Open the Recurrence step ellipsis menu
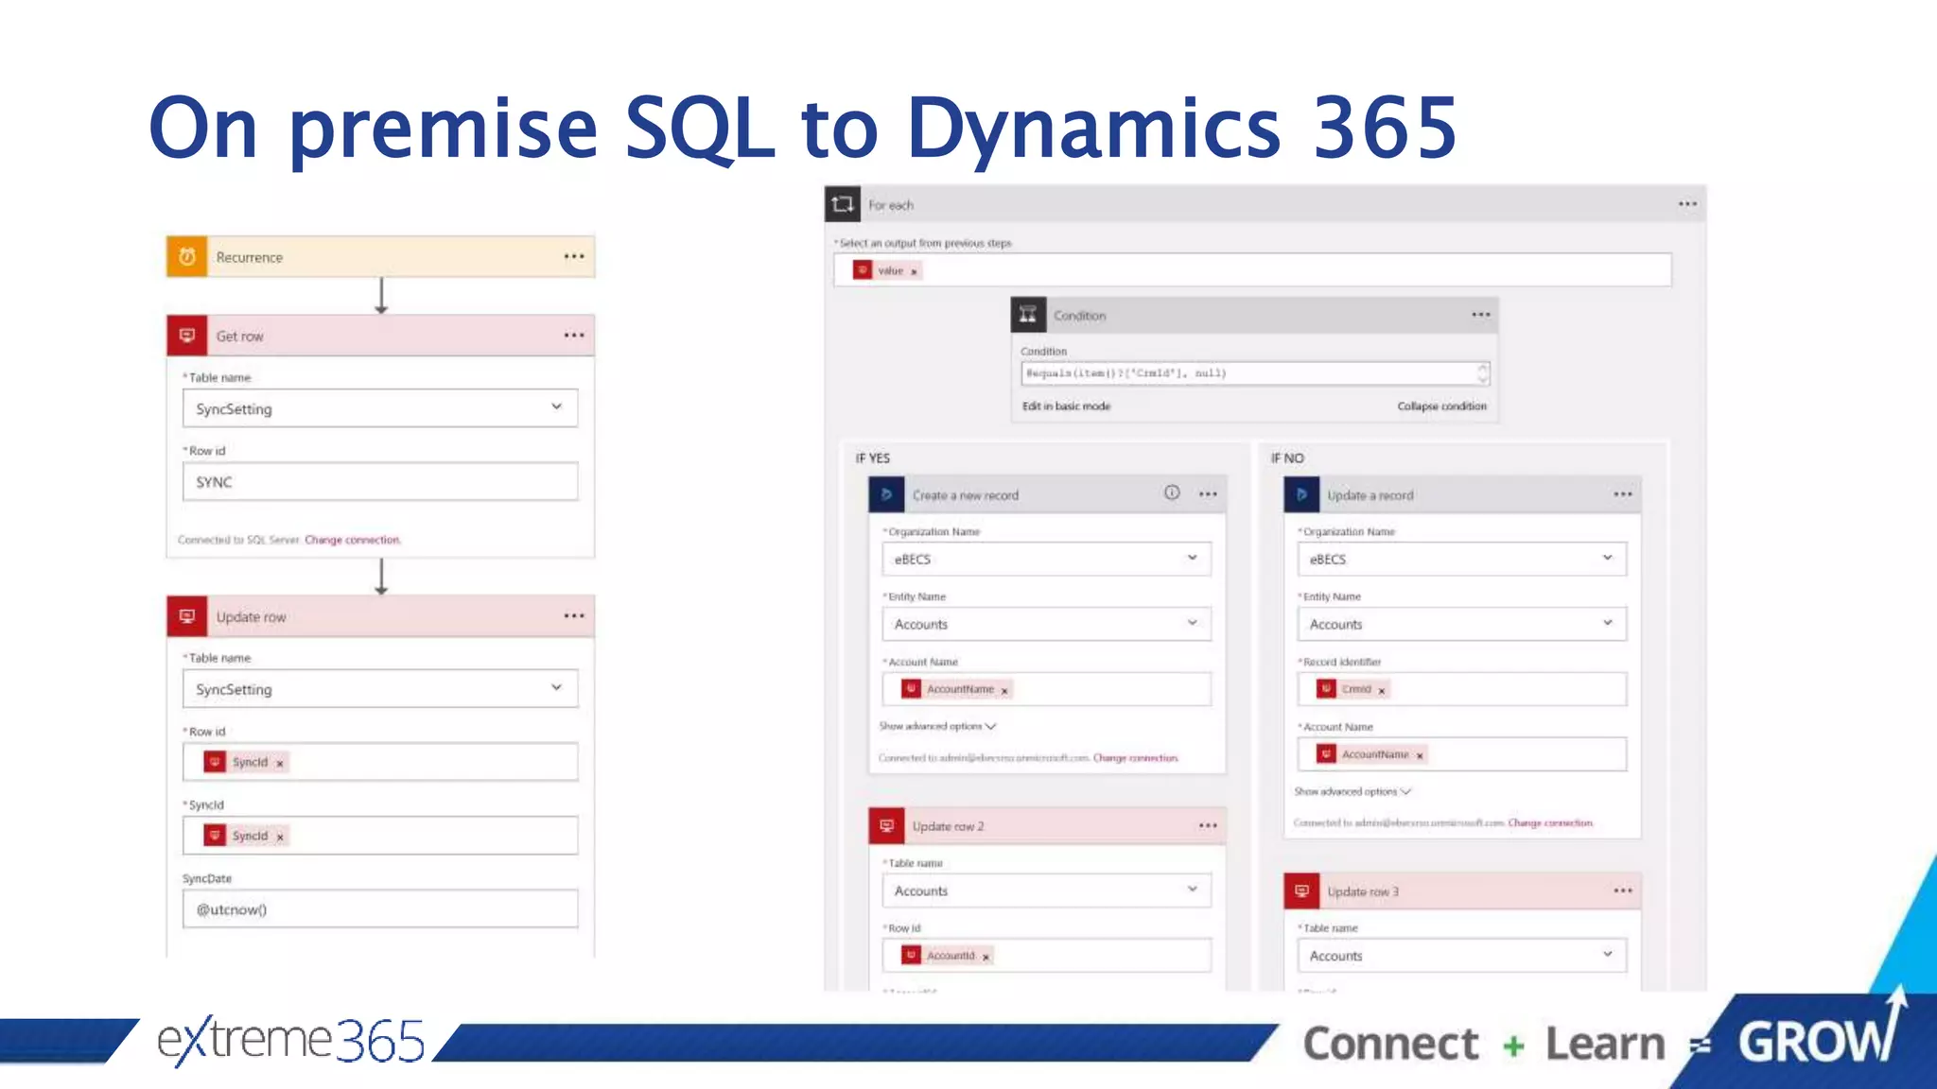The image size is (1937, 1089). 574,256
